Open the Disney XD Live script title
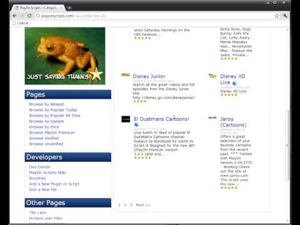 [x=232, y=79]
